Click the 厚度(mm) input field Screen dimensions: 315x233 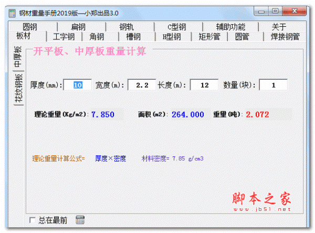[x=78, y=85]
